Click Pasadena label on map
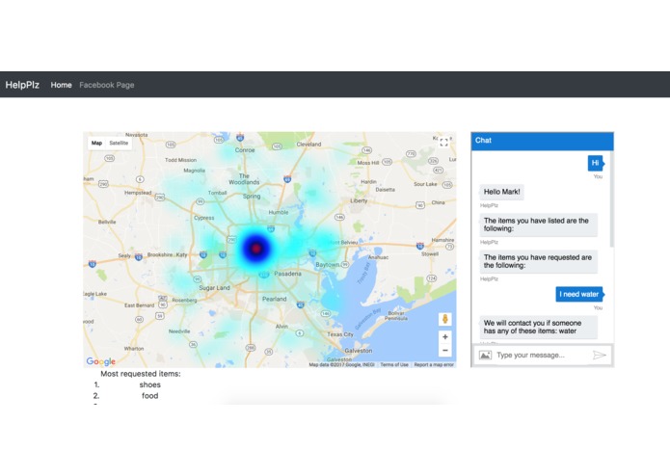Screen dimensions: 670x476 (x=287, y=274)
